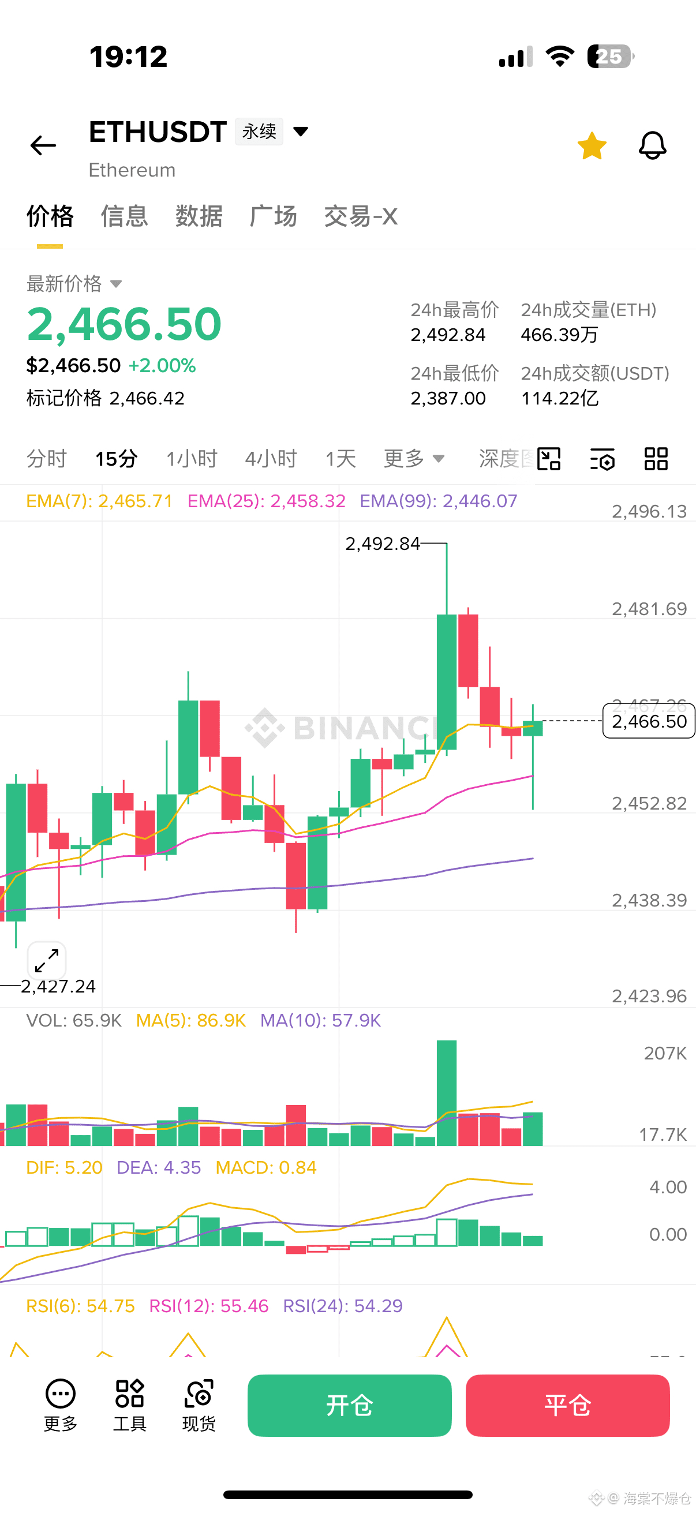The image size is (696, 1513).
Task: Switch to the 价格 tab
Action: 50,216
